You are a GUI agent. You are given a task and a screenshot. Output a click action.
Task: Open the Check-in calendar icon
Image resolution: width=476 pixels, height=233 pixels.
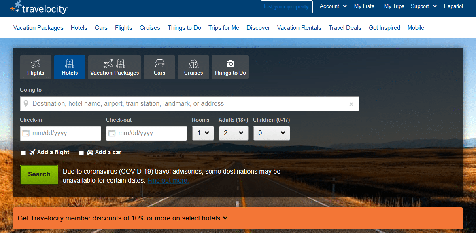(26, 133)
